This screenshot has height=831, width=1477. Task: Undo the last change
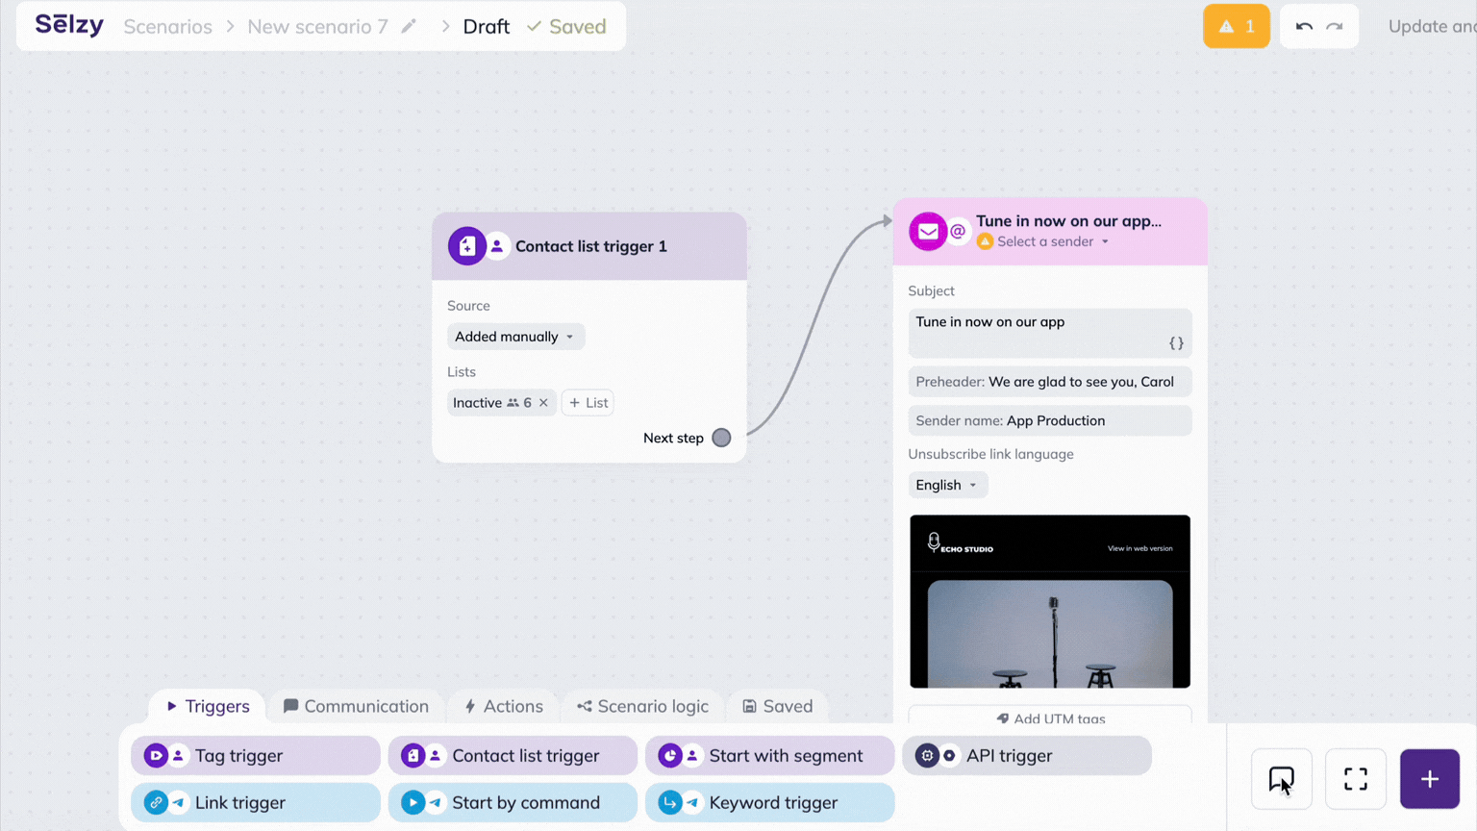[1304, 26]
